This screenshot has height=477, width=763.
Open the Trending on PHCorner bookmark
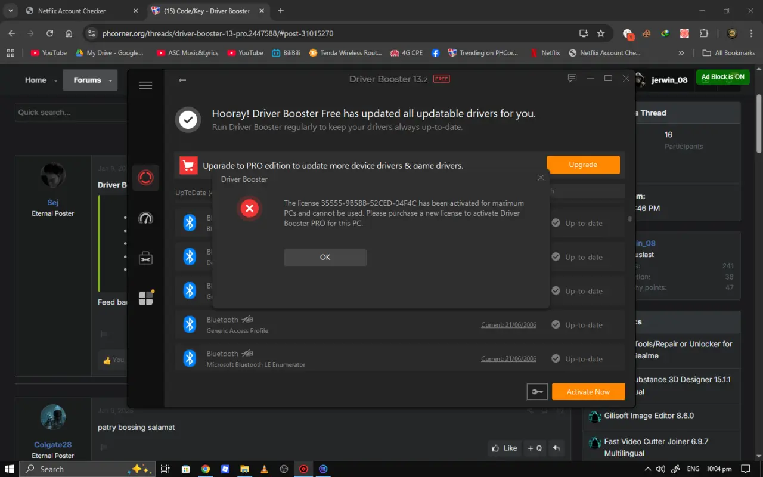(x=483, y=53)
